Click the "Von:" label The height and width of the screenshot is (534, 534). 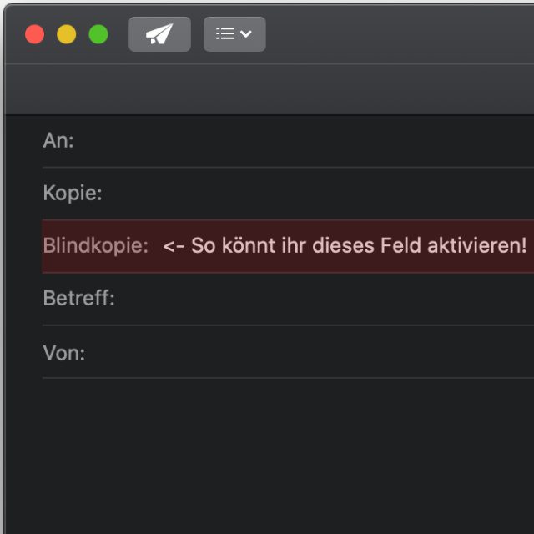(64, 353)
